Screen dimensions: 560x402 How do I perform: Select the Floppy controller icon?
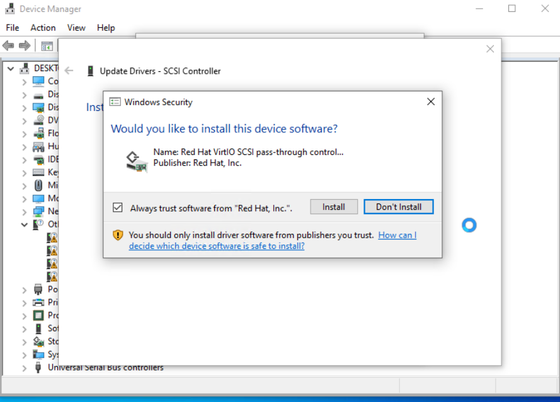pos(38,133)
